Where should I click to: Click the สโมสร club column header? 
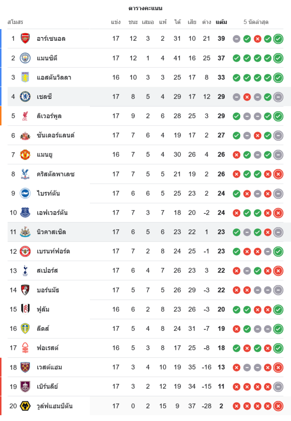15,22
